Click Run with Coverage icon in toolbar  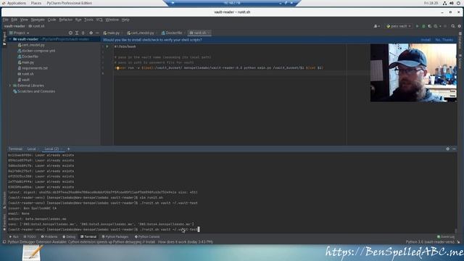pyautogui.click(x=430, y=26)
